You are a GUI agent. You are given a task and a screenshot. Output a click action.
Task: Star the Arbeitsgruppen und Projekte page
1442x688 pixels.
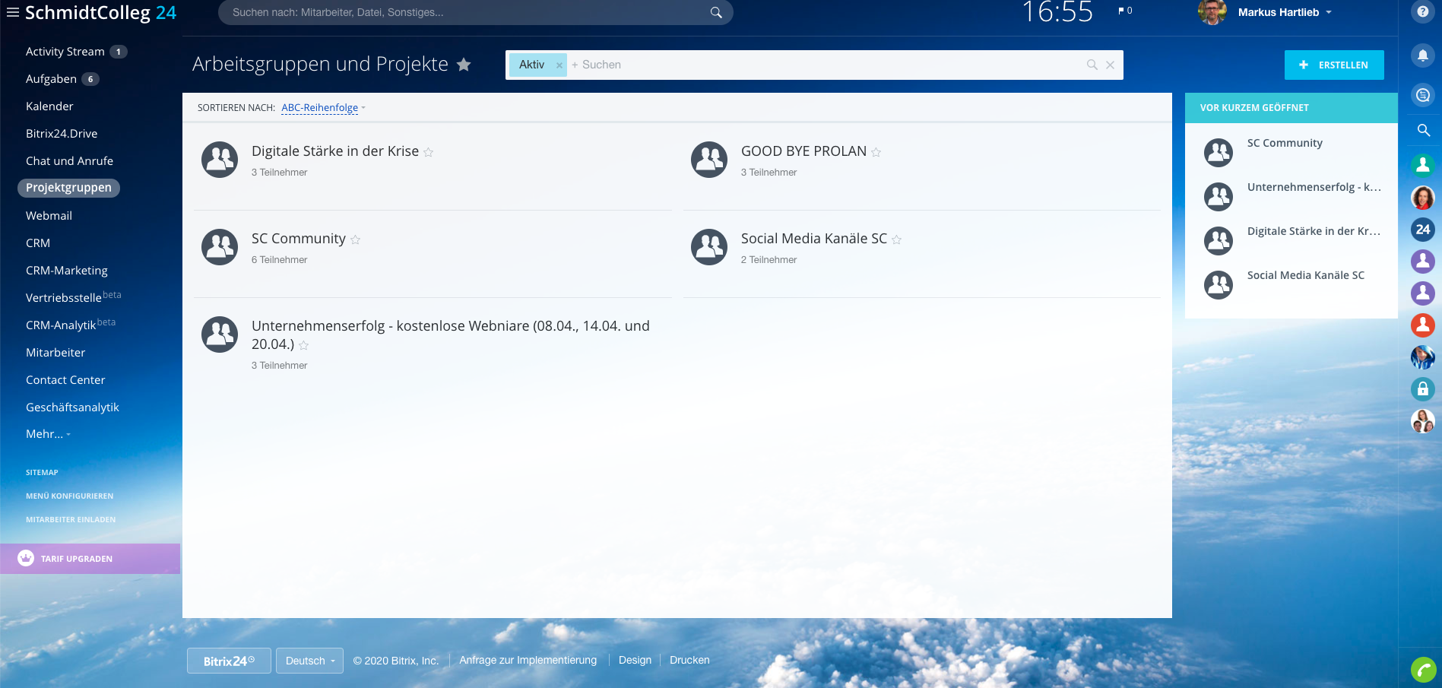pos(464,65)
